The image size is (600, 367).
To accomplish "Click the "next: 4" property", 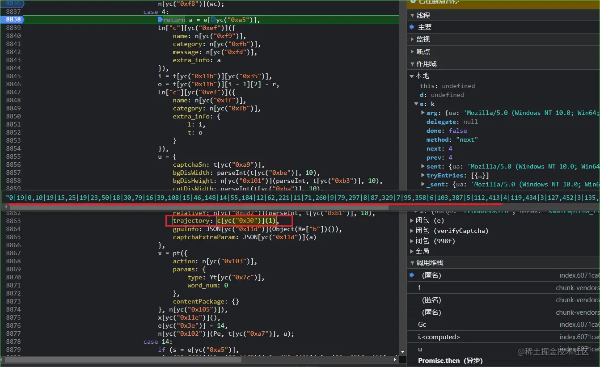I will point(439,148).
